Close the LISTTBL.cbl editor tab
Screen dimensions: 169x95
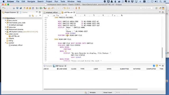[x=74, y=12]
